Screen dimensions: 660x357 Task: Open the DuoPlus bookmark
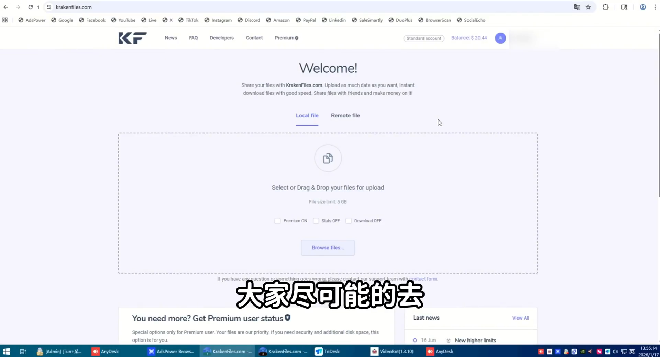coord(400,20)
